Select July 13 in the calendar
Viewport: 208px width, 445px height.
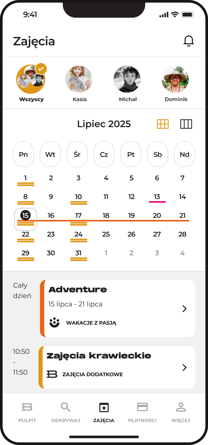click(x=157, y=197)
